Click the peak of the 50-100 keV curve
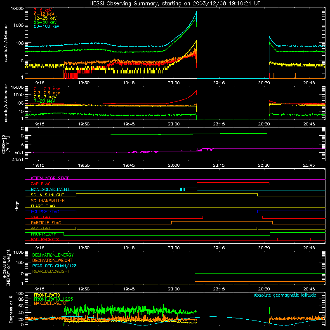 (197, 12)
